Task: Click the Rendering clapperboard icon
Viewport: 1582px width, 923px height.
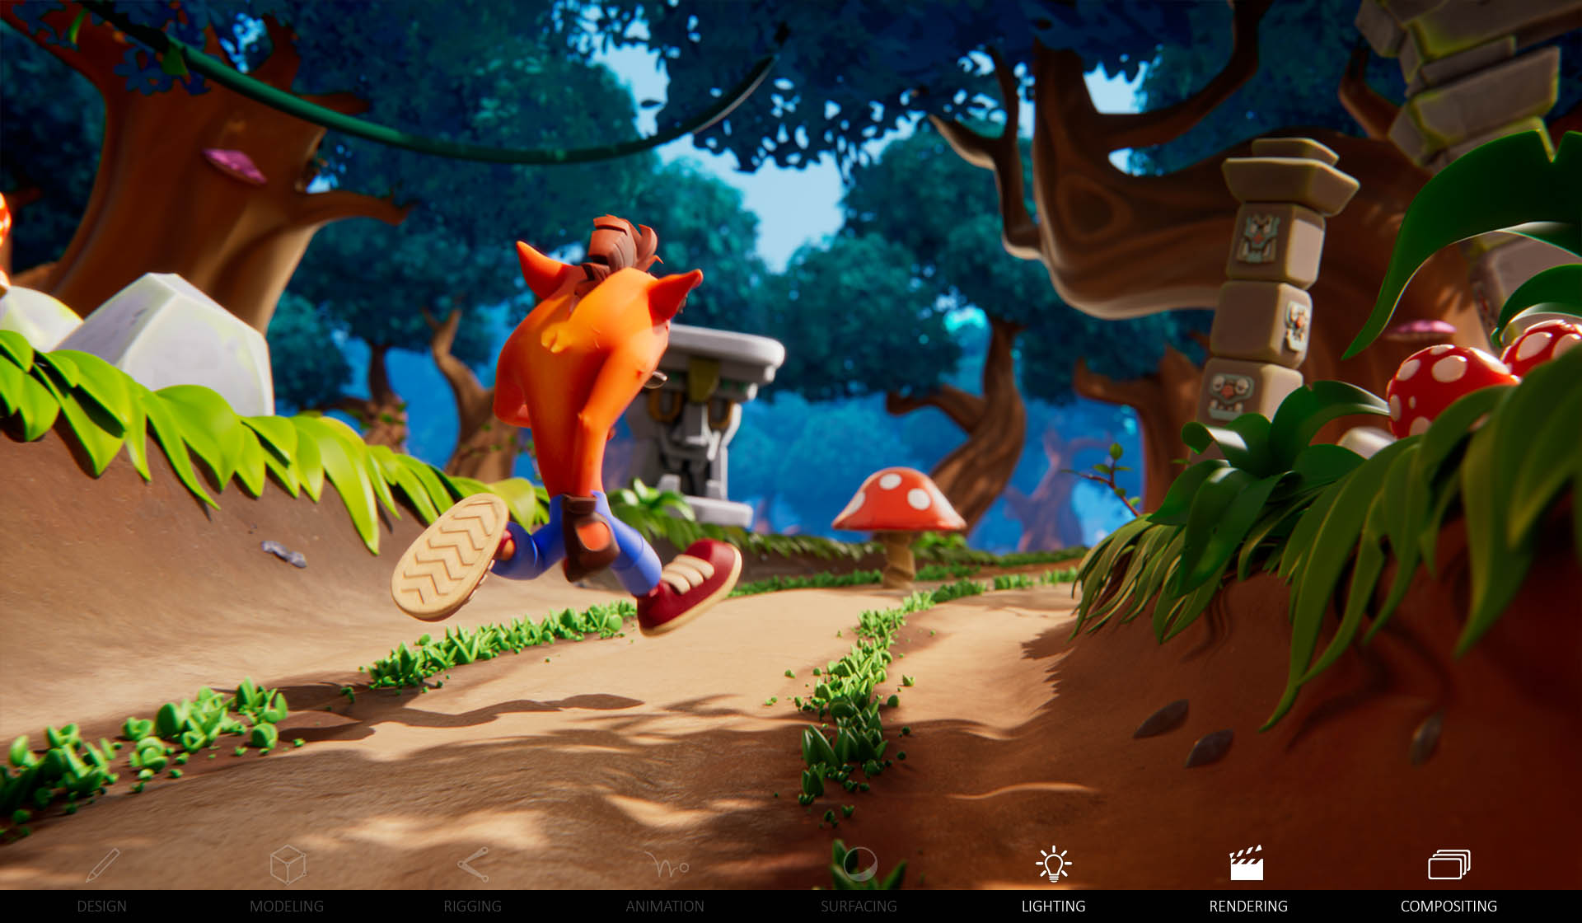Action: pos(1247,863)
